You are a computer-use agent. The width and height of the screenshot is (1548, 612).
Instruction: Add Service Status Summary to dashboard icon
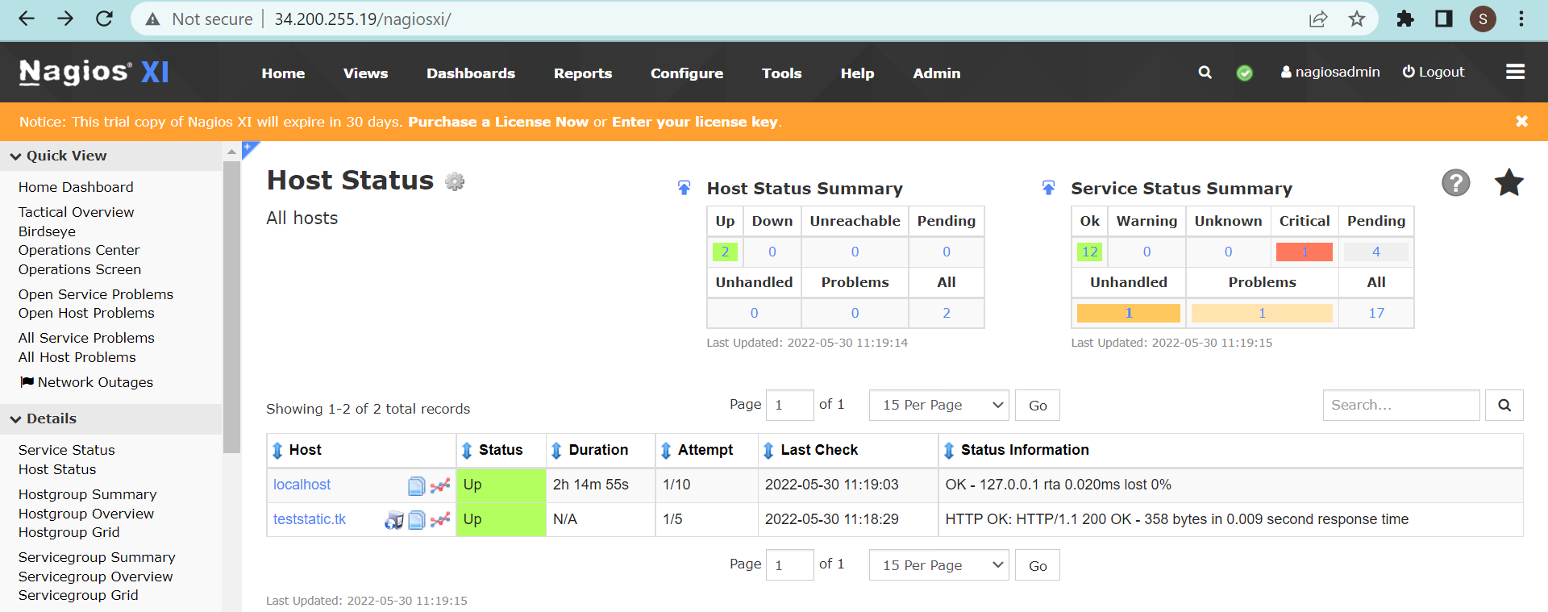(x=1048, y=188)
